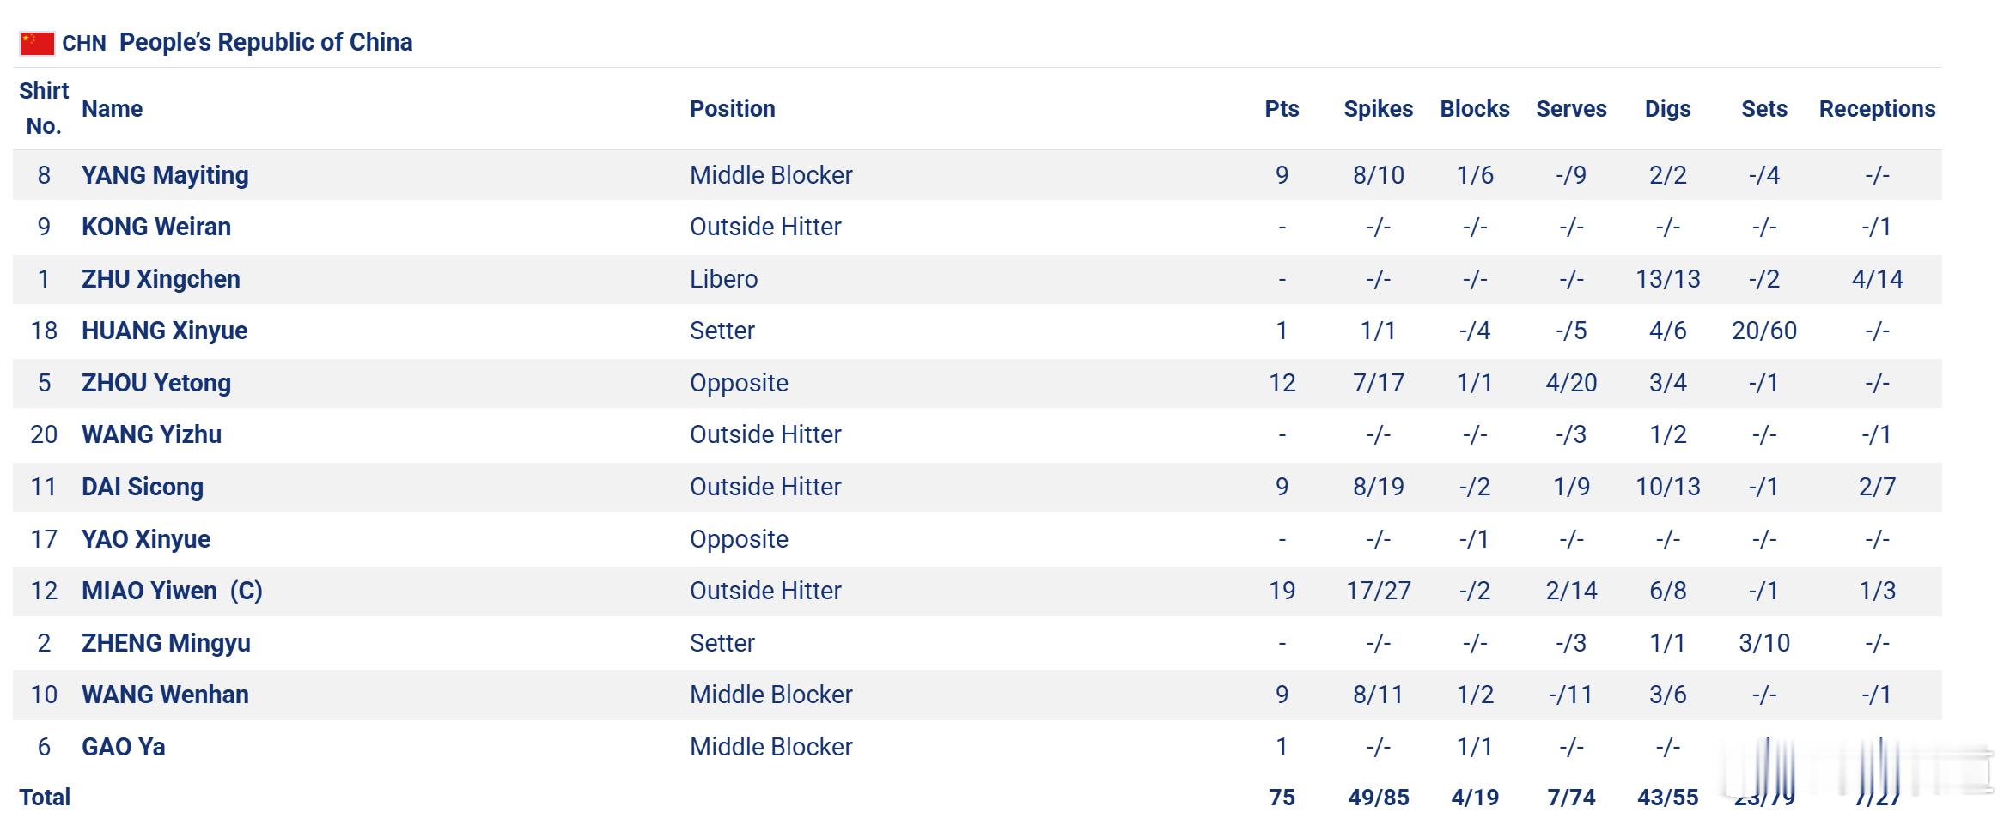Click the Spikes column header
This screenshot has height=819, width=2010.
(1378, 109)
